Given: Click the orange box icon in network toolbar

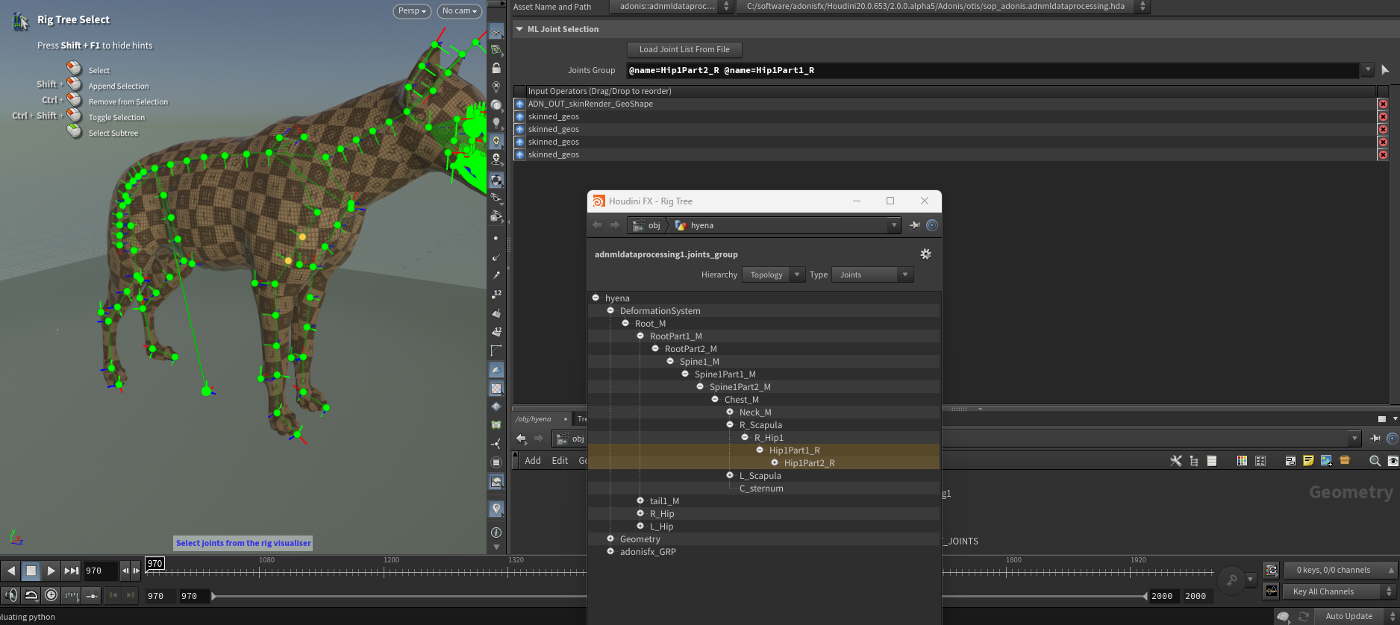Looking at the screenshot, I should [x=1345, y=461].
